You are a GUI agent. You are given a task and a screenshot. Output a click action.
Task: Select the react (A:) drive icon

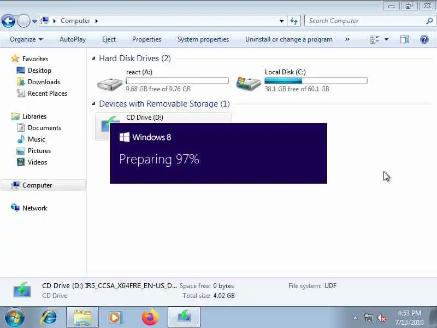(x=110, y=83)
